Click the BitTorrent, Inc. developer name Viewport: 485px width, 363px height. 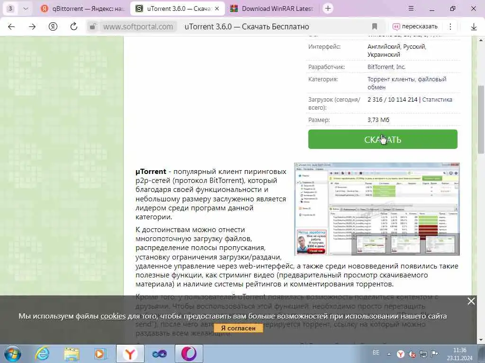tap(386, 67)
